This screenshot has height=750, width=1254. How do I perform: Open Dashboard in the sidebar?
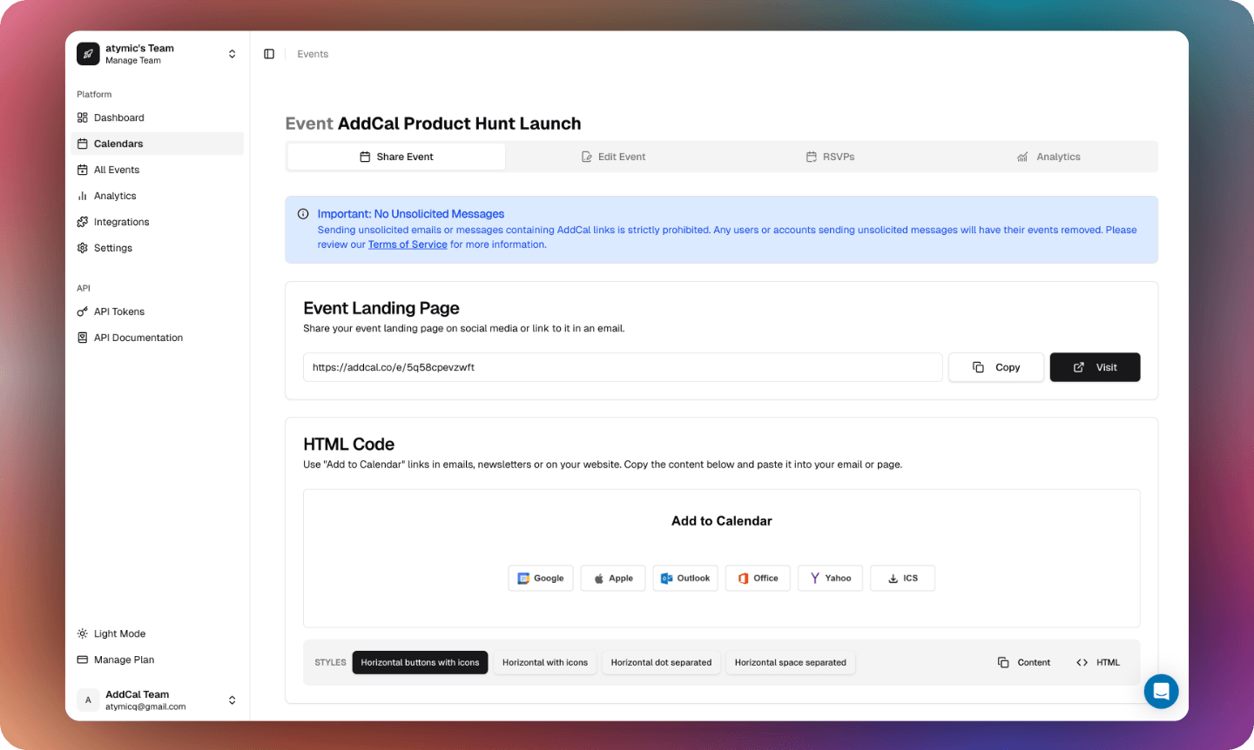(158, 117)
